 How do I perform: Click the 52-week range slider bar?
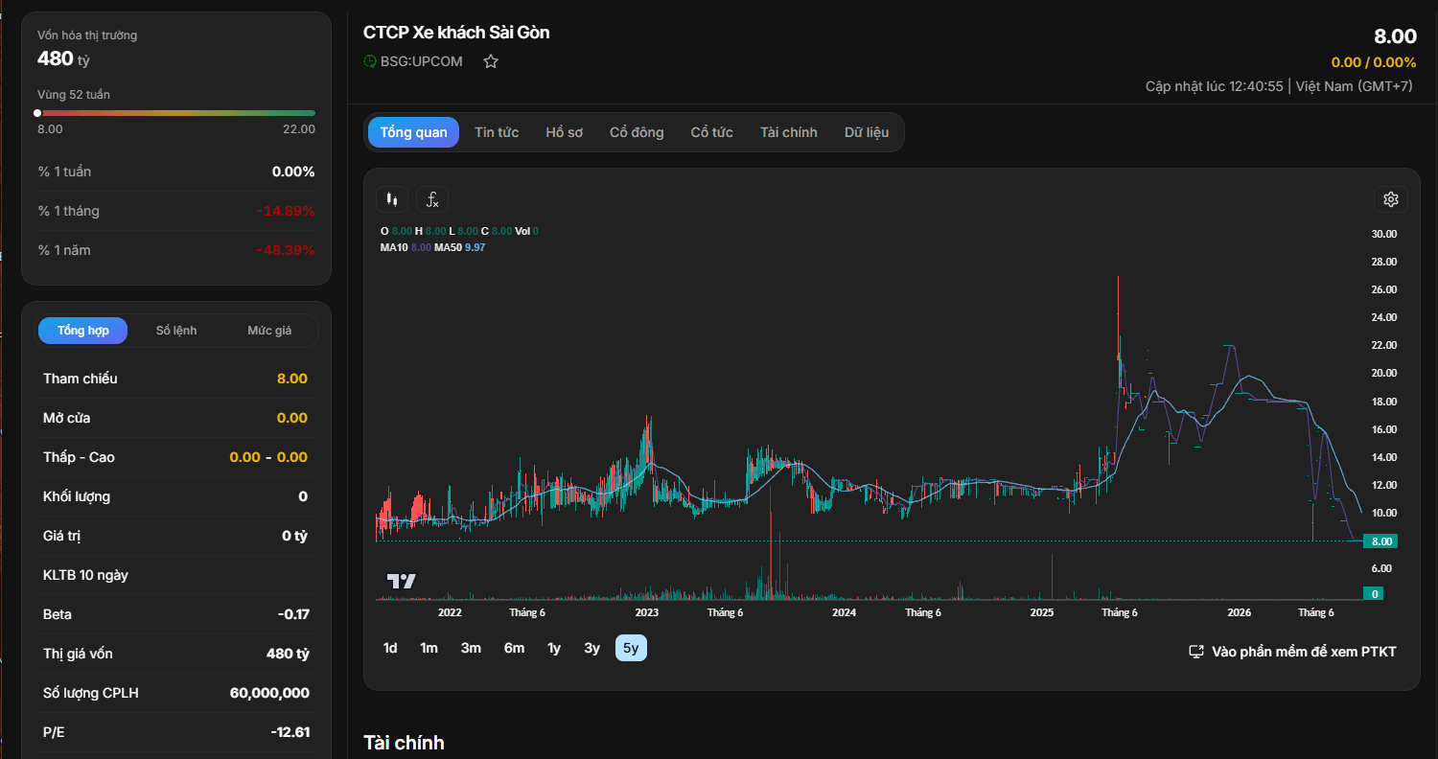(x=176, y=113)
